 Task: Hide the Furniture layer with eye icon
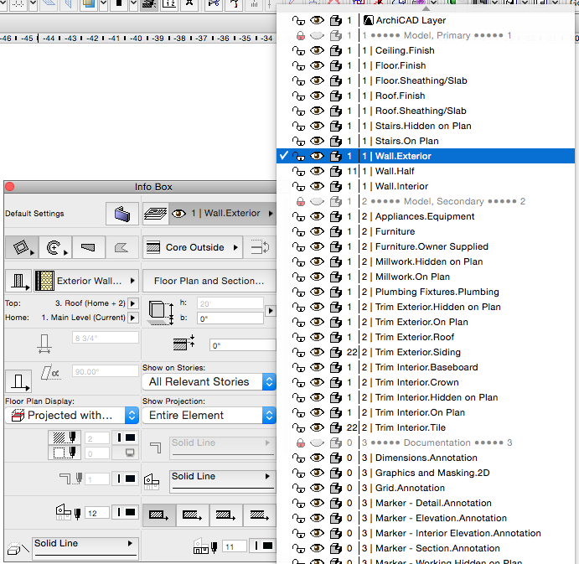pos(317,231)
